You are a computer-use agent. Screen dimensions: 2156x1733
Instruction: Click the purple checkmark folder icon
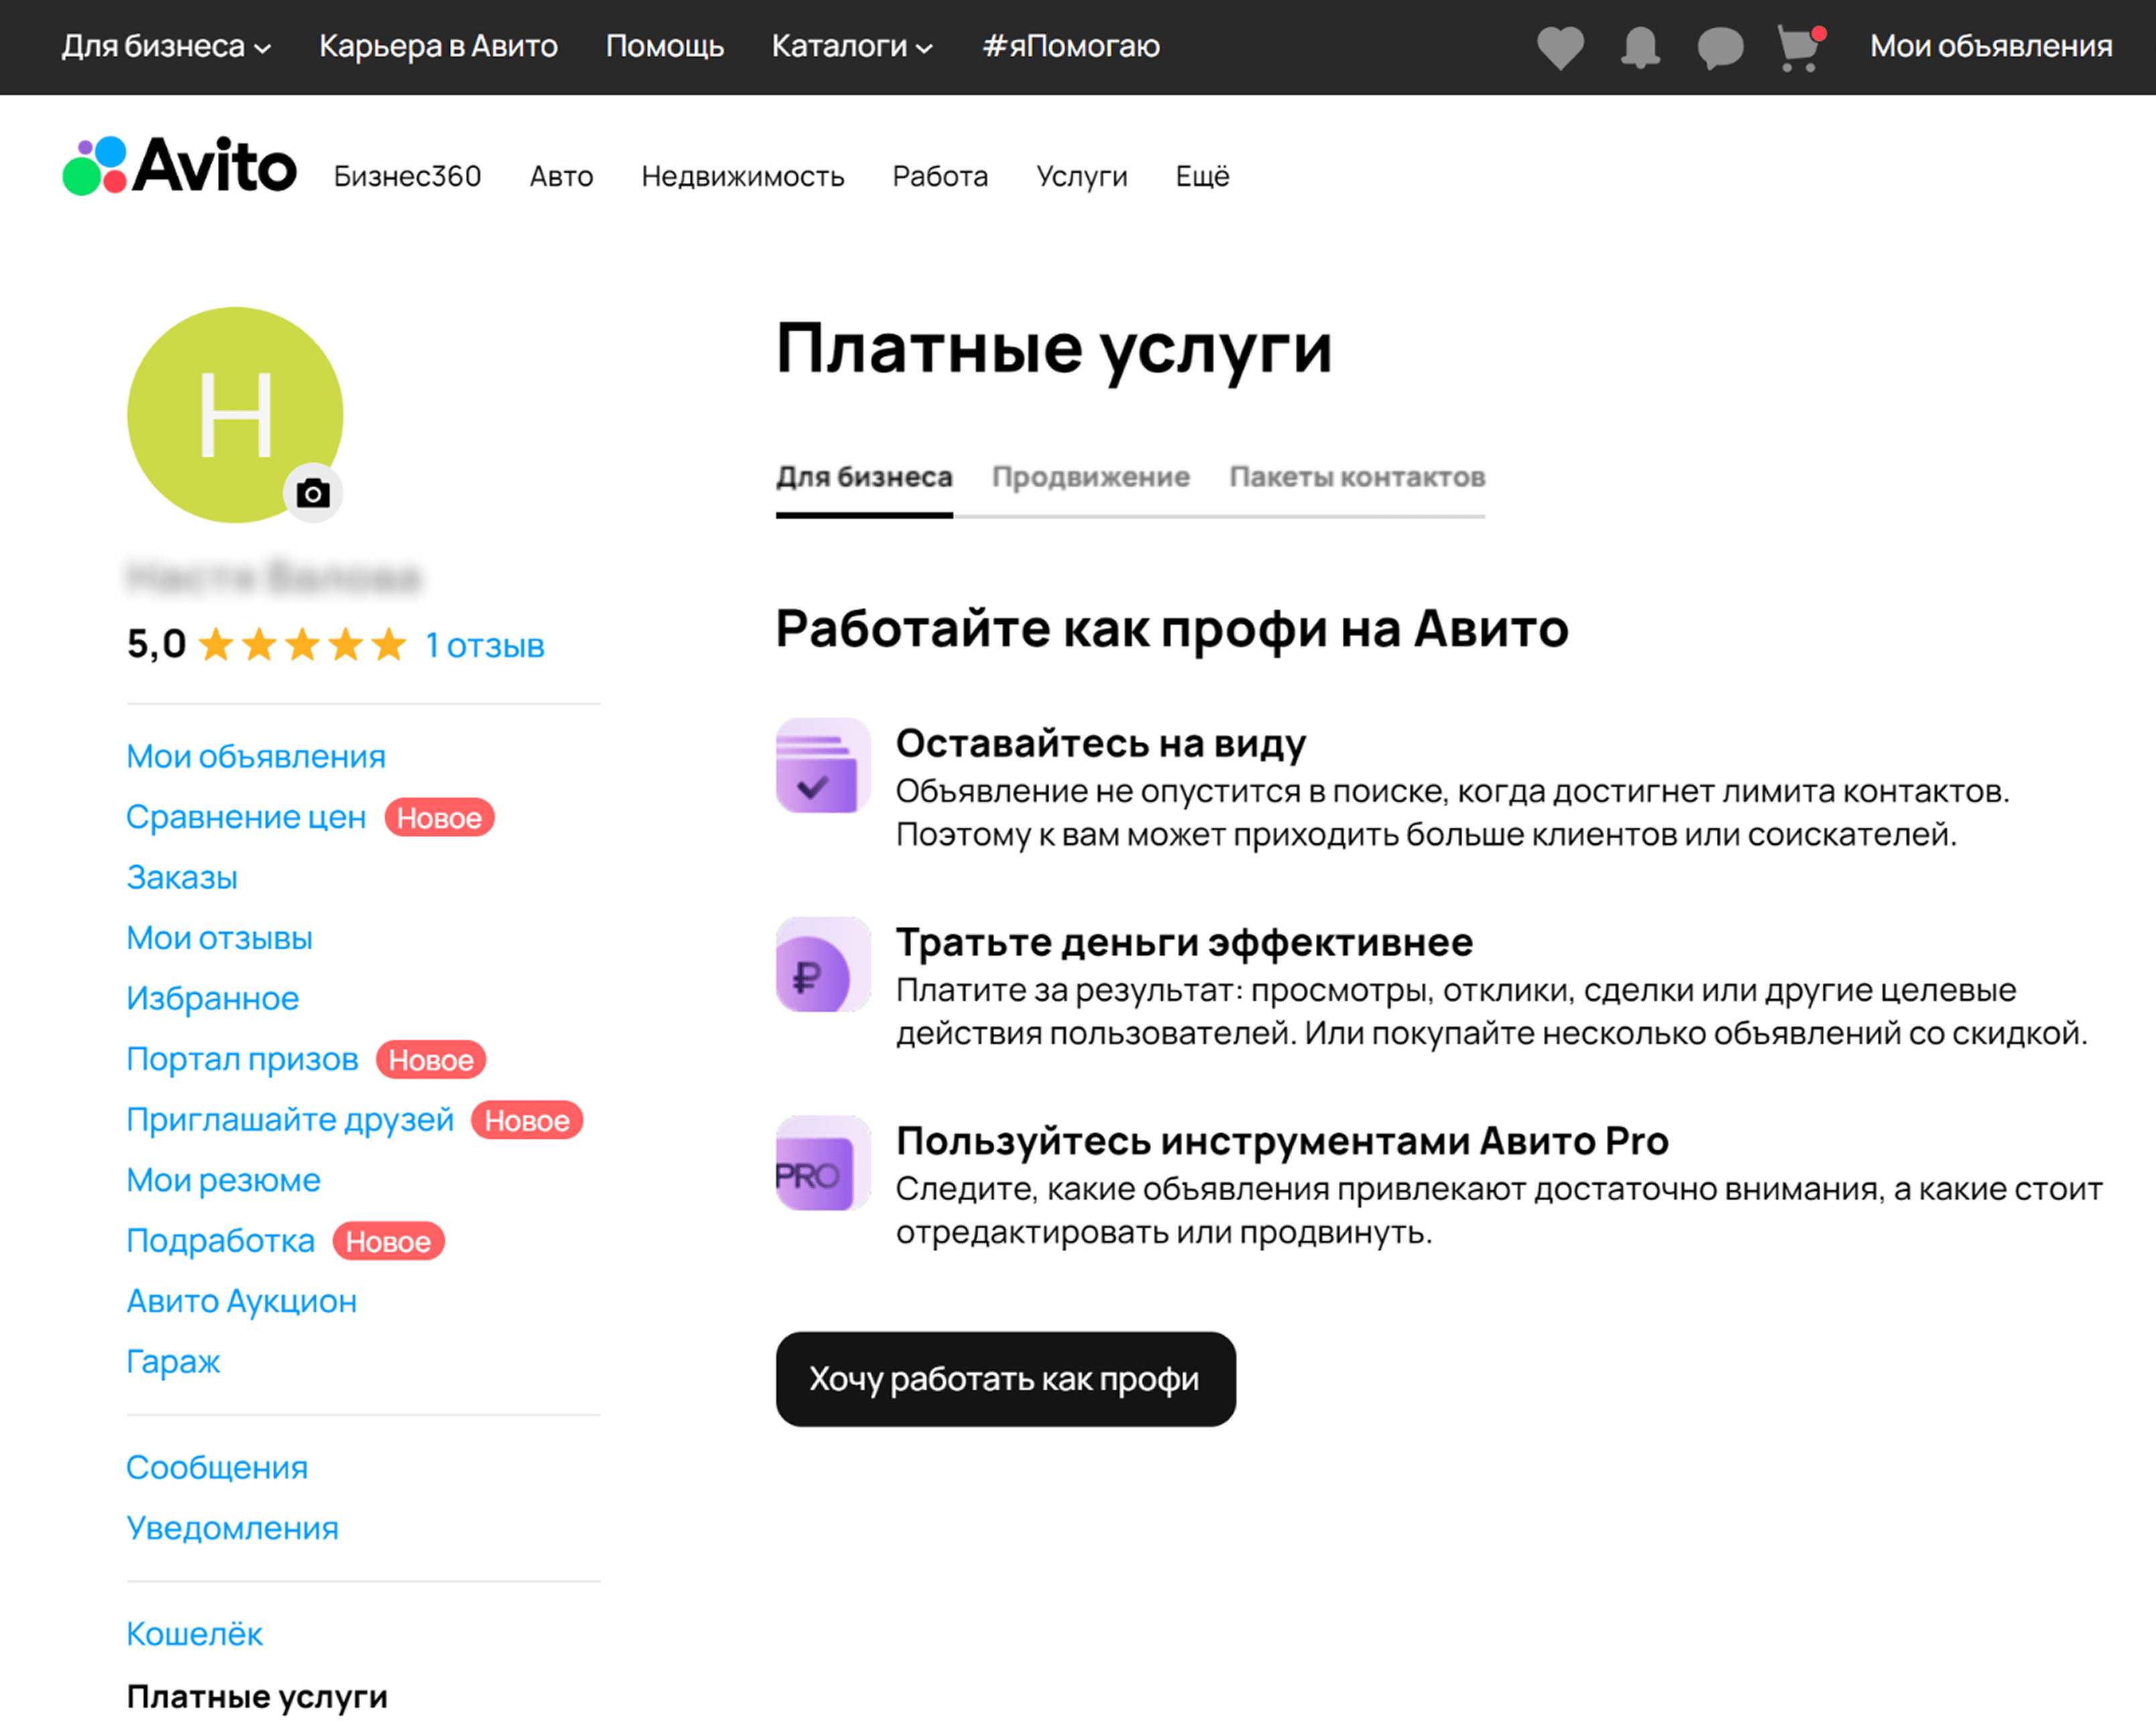[x=823, y=765]
